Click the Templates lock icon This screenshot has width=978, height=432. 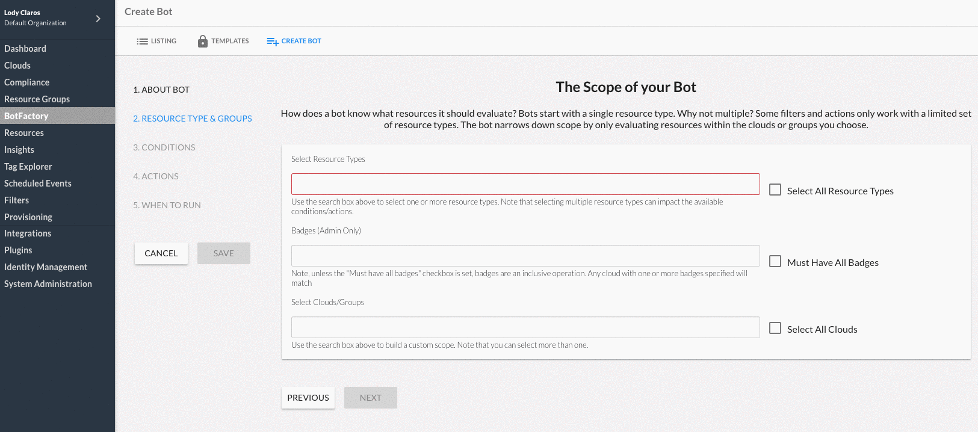point(203,41)
